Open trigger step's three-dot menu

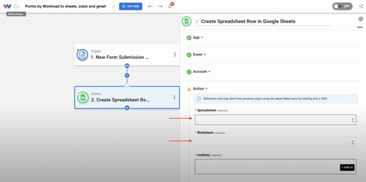click(x=175, y=54)
